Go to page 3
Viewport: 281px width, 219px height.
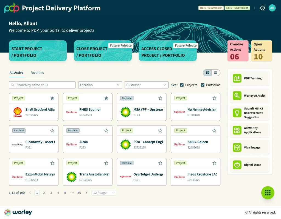coord(51,193)
